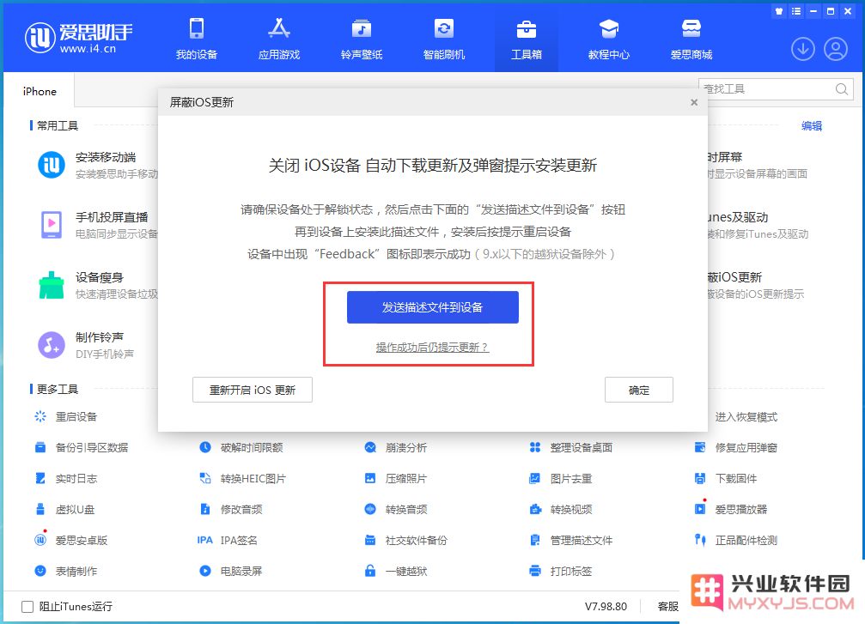Image resolution: width=865 pixels, height=624 pixels.
Task: Open 整理设备桌面 tool
Action: tap(571, 447)
